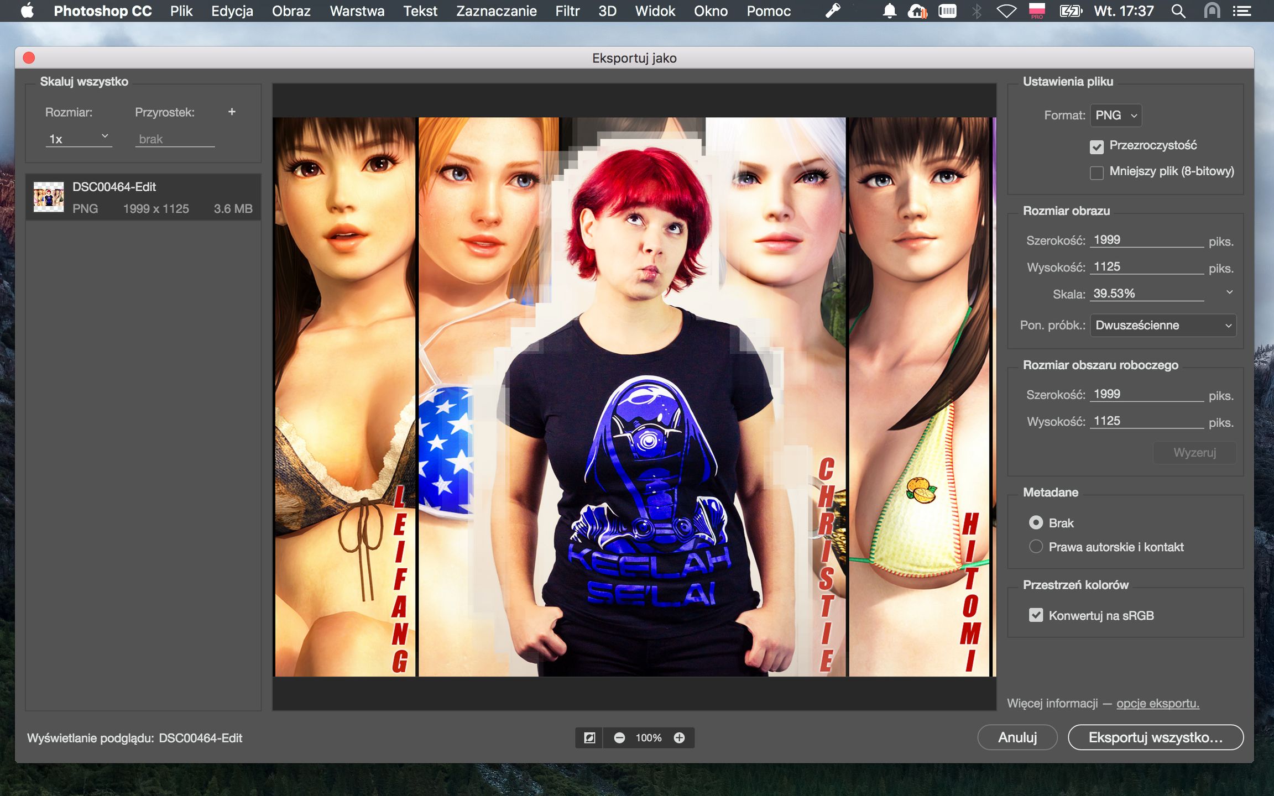1274x796 pixels.
Task: Click the zoom in plus icon
Action: coord(679,737)
